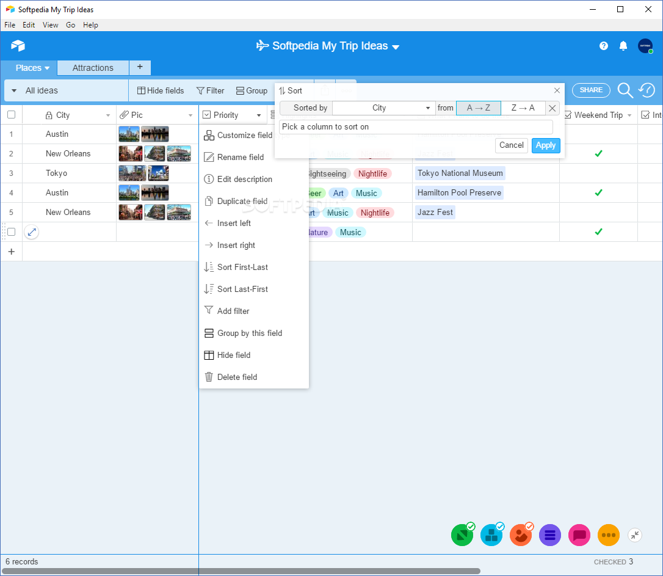Click the Apply sort button
This screenshot has height=576, width=663.
[x=545, y=145]
